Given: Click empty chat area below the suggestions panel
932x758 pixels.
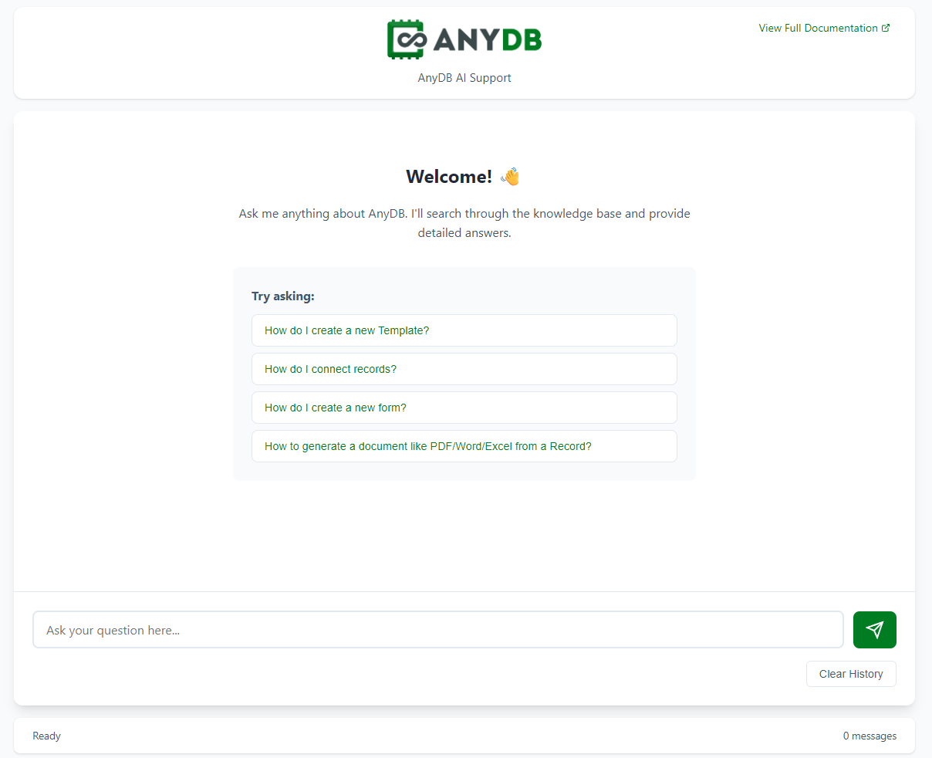Looking at the screenshot, I should tap(464, 535).
